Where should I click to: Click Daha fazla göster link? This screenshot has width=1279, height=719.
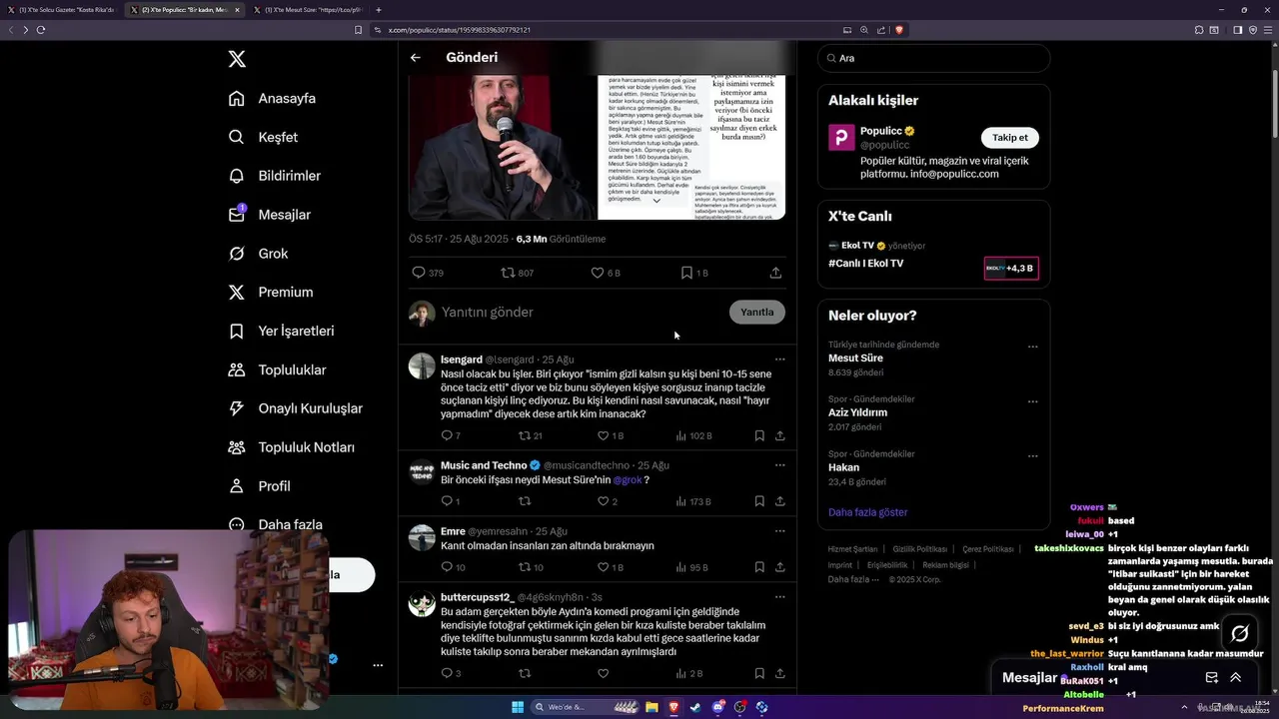coord(867,512)
